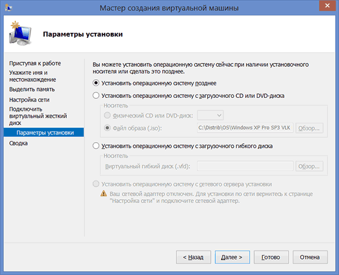Click the 'Виртуальный гибкий диск (.vfd):' label

click(147, 166)
